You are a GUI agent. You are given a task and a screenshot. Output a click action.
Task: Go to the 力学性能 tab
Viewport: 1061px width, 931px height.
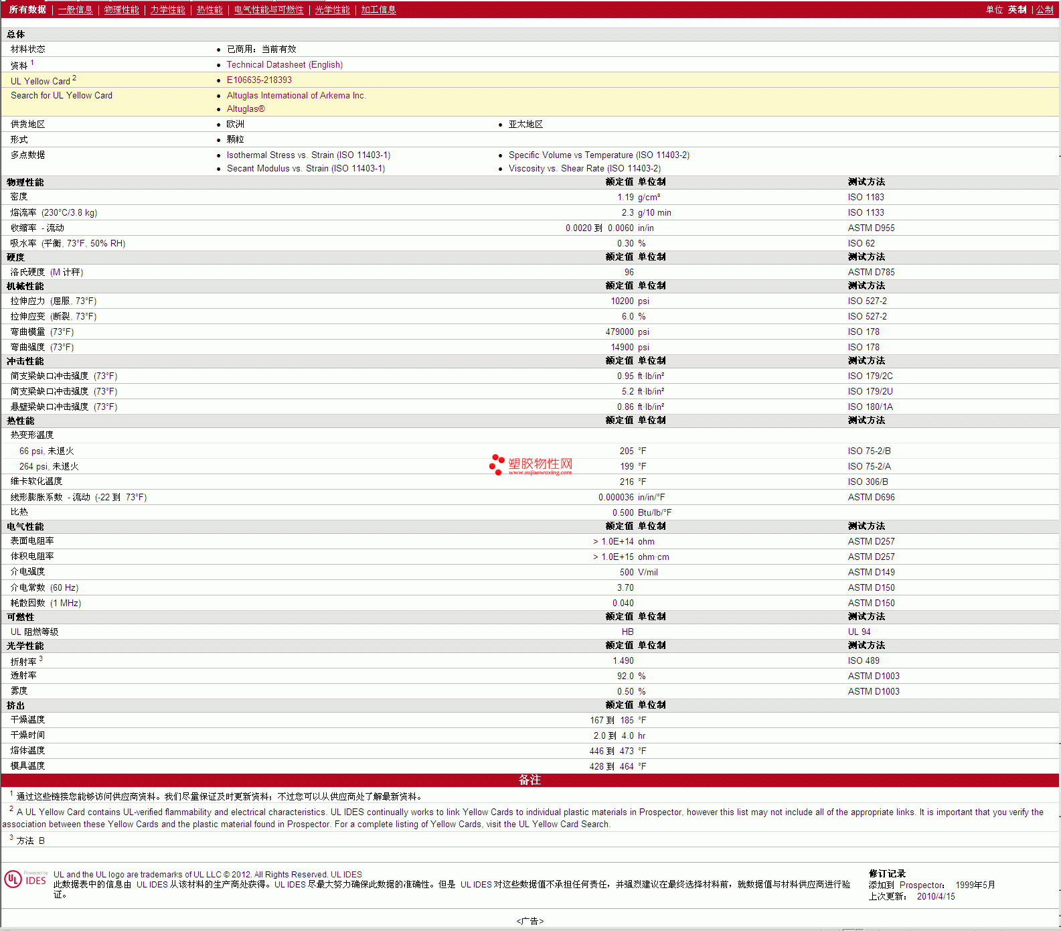point(168,9)
